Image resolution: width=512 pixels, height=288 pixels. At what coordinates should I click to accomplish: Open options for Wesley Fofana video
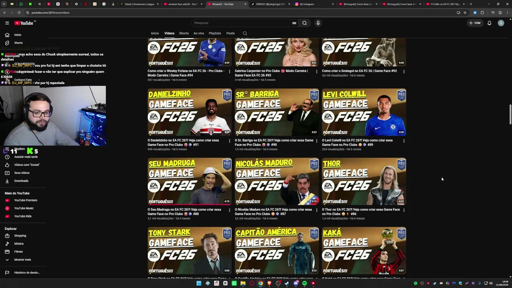tap(230, 72)
